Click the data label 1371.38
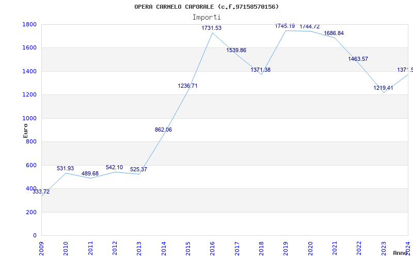The width and height of the screenshot is (413, 258). pyautogui.click(x=261, y=70)
